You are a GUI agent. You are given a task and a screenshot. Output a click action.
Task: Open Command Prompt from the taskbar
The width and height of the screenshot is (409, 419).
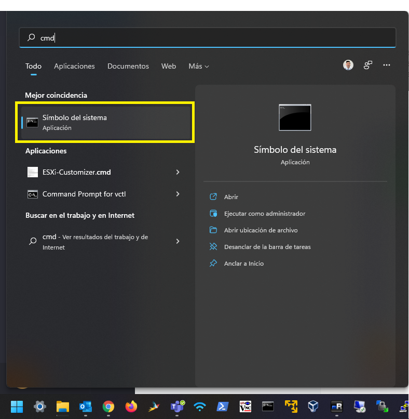pos(268,407)
